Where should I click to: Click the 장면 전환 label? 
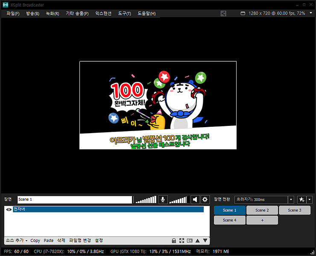coord(222,199)
